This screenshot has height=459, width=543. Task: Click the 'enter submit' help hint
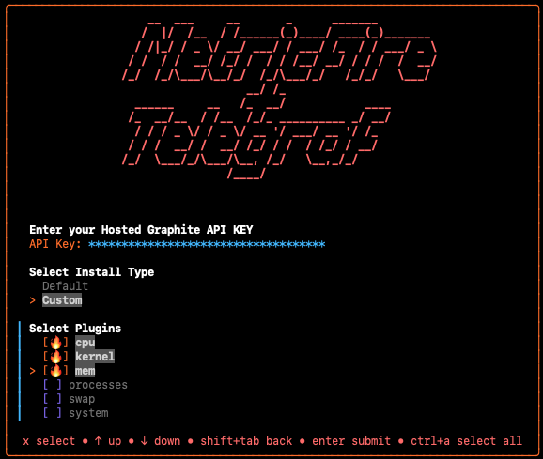click(351, 441)
